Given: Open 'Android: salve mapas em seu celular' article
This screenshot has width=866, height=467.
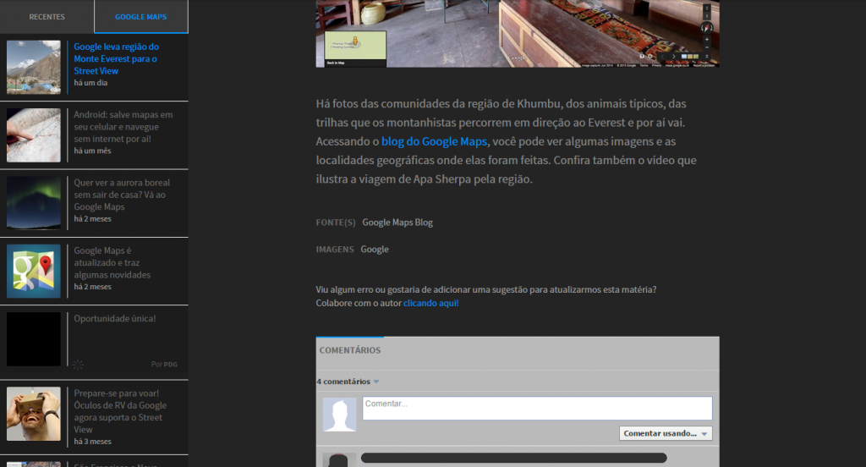Looking at the screenshot, I should coord(123,127).
